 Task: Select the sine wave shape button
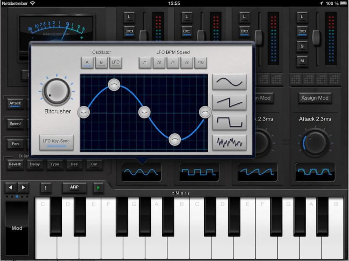[x=229, y=82]
